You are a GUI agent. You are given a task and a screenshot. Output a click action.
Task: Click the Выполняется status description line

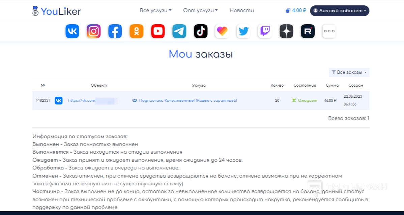point(107,152)
